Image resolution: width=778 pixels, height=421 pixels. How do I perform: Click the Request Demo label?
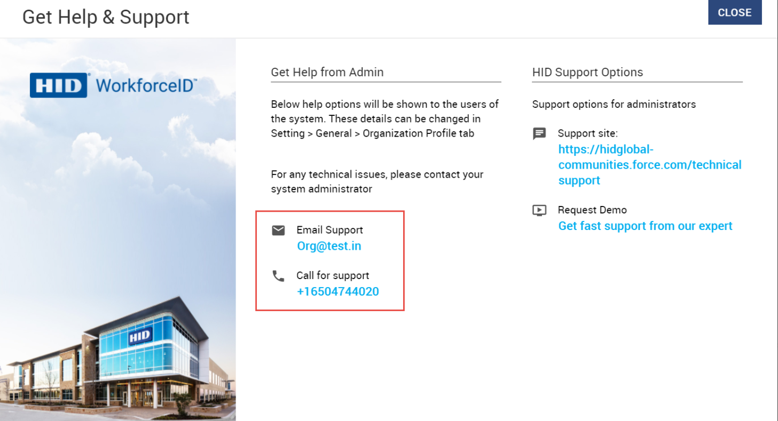tap(592, 210)
